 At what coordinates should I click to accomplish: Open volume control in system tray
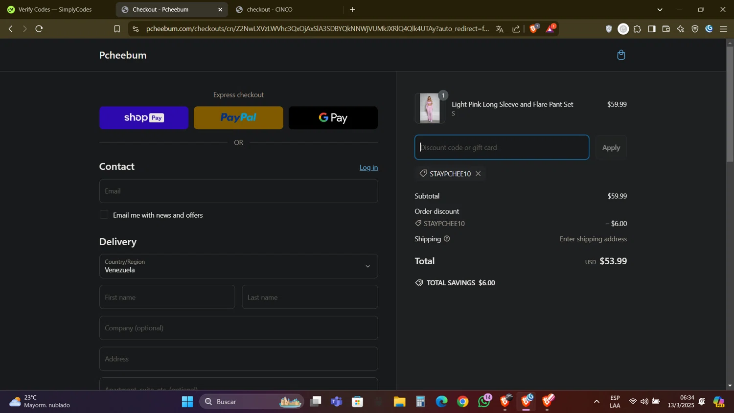[644, 402]
